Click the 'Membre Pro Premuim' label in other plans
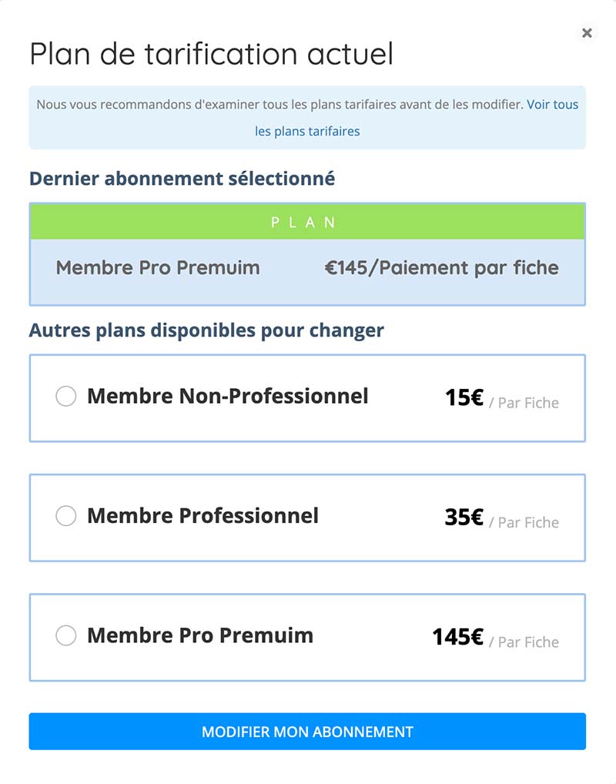The image size is (616, 784). coord(200,636)
